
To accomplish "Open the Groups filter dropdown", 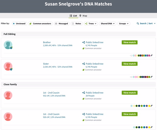I will point(124,24).
